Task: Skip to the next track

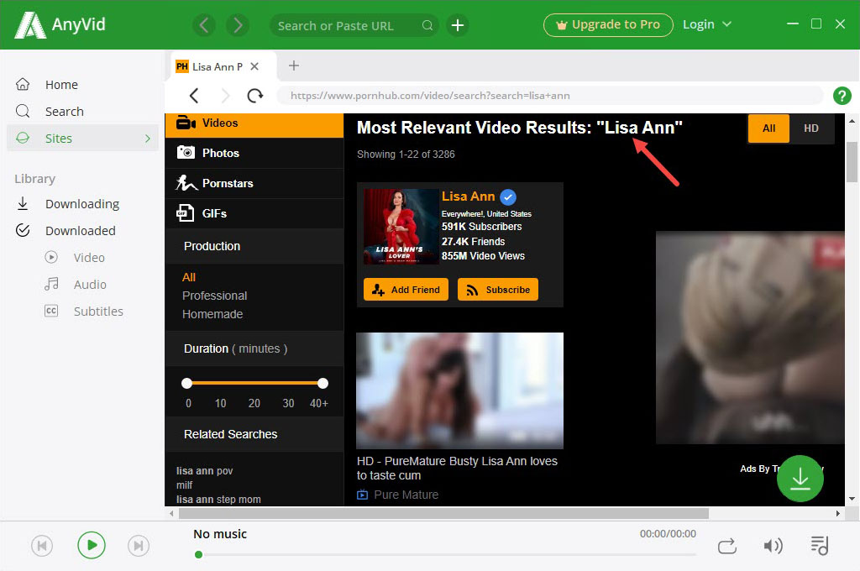Action: coord(139,546)
